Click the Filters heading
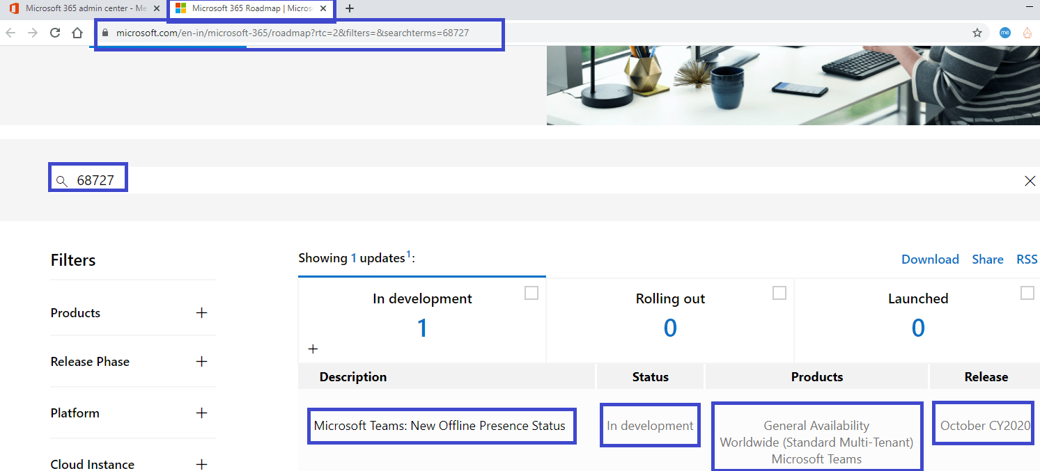The image size is (1040, 471). 73,260
